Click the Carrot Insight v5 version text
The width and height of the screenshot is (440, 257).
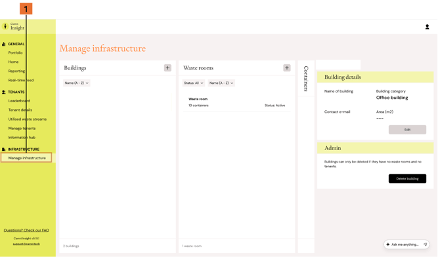(26, 239)
